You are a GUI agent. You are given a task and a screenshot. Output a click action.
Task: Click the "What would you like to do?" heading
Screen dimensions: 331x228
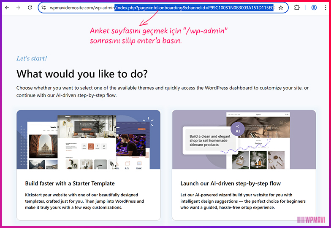(x=82, y=74)
